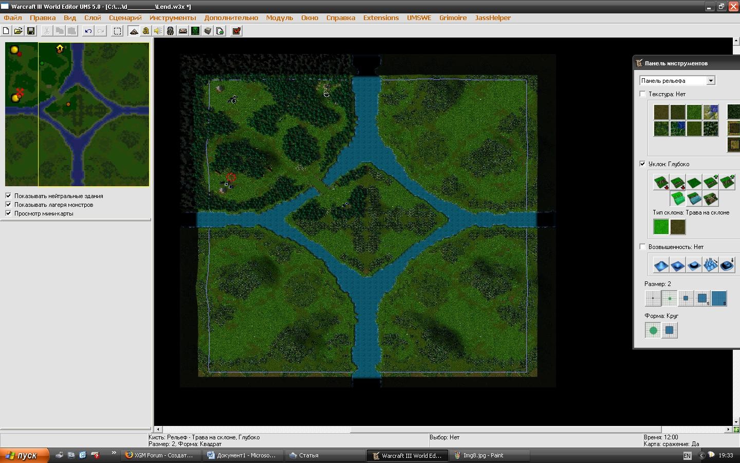Set brush size to 5

tap(702, 298)
